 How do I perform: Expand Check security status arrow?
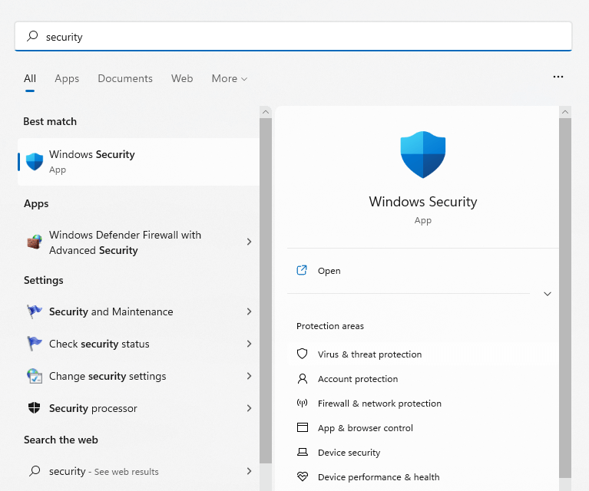coord(249,344)
